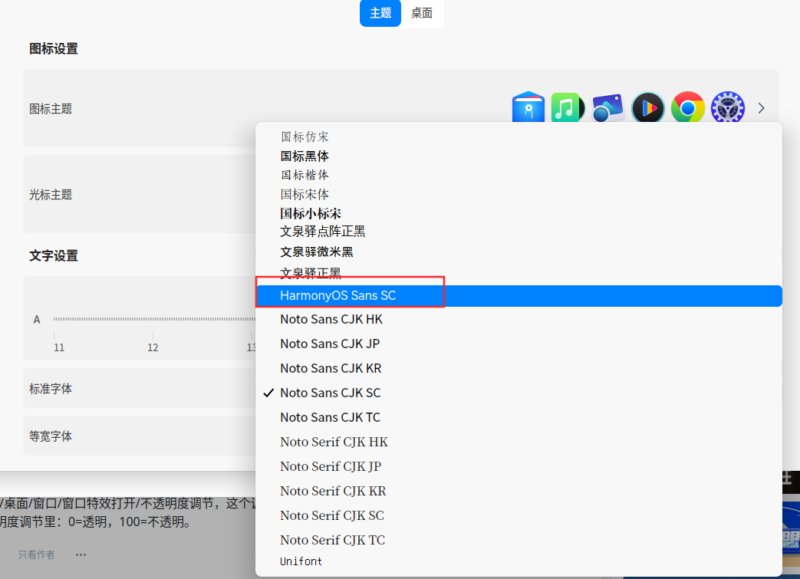Image resolution: width=800 pixels, height=579 pixels.
Task: Click the file manager icon in icon theme preview
Action: pyautogui.click(x=528, y=107)
